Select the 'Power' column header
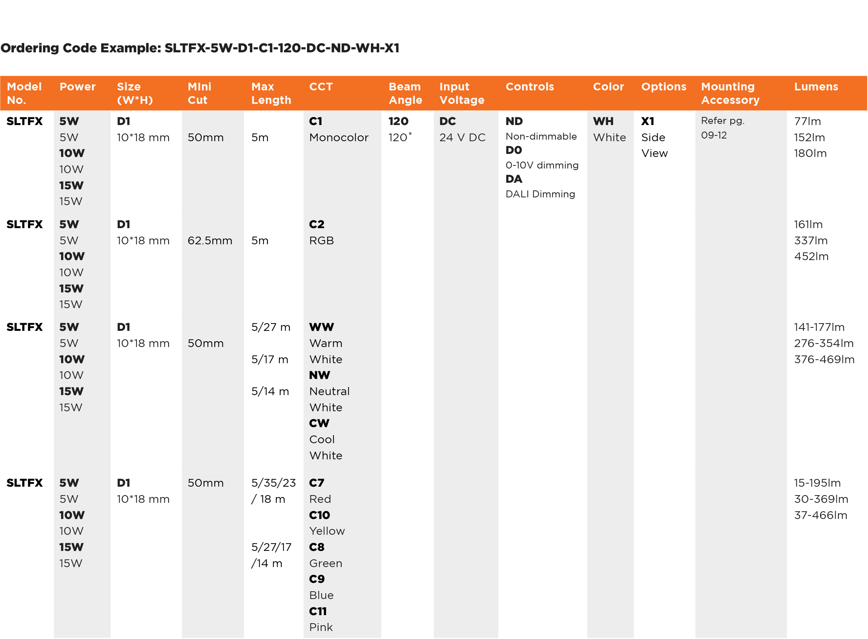Image resolution: width=868 pixels, height=639 pixels. coord(77,87)
